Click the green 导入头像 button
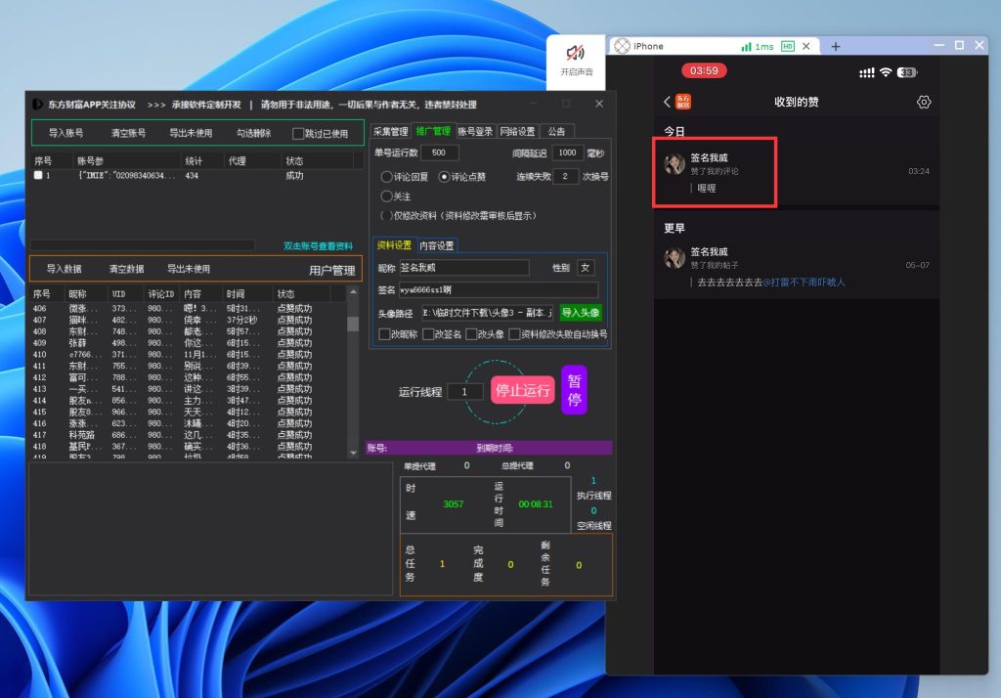The width and height of the screenshot is (1001, 698). [581, 313]
